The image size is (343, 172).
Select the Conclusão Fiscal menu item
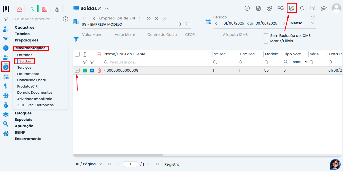click(31, 80)
